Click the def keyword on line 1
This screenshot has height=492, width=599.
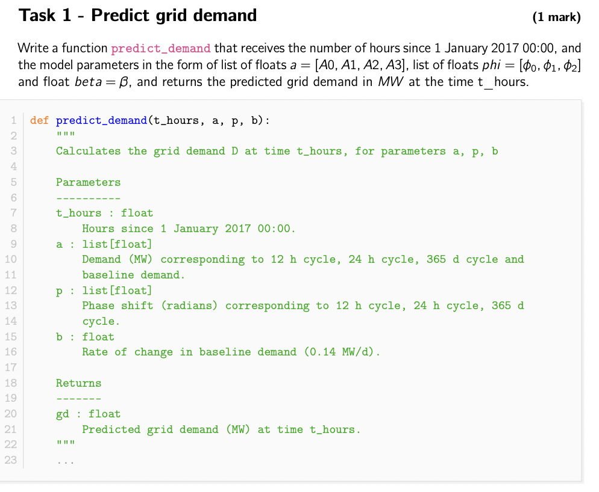(x=39, y=120)
